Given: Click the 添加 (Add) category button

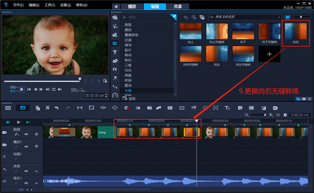Looking at the screenshot, I should [129, 18].
